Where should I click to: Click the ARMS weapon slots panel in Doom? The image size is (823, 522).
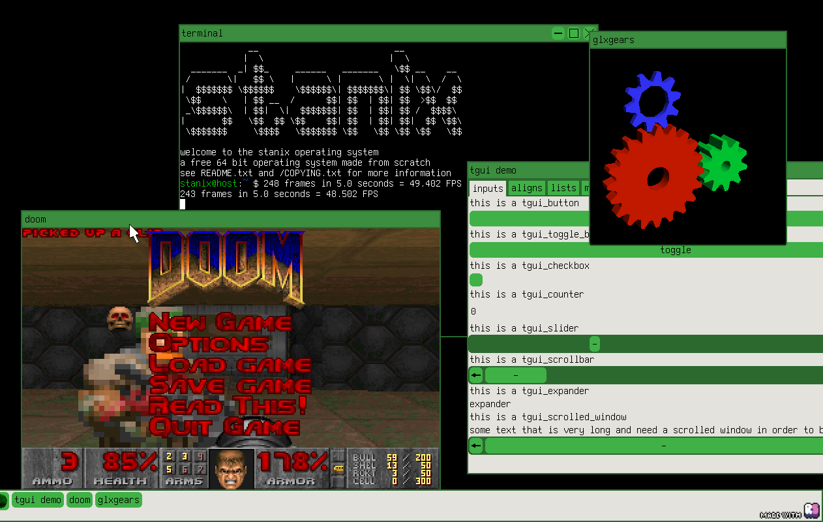tap(185, 468)
